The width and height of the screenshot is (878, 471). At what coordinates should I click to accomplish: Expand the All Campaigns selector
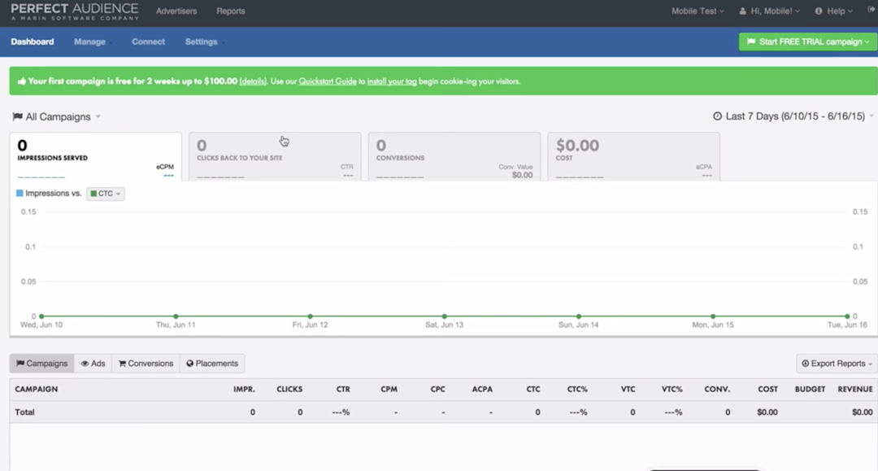pos(57,116)
